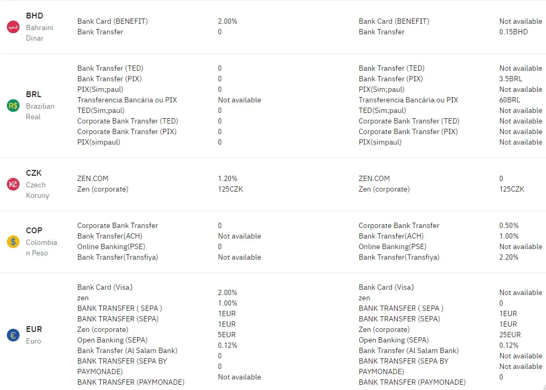
Task: Click the 60BRL fee value
Action: (510, 100)
